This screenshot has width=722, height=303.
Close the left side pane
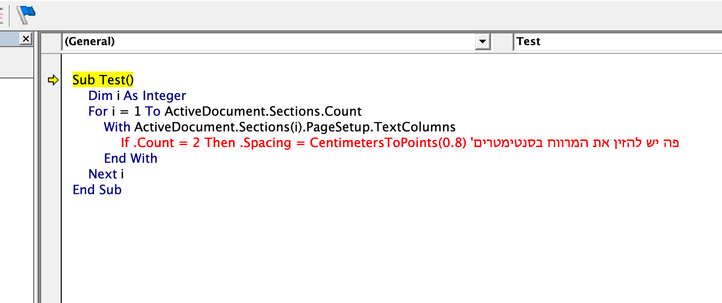26,39
